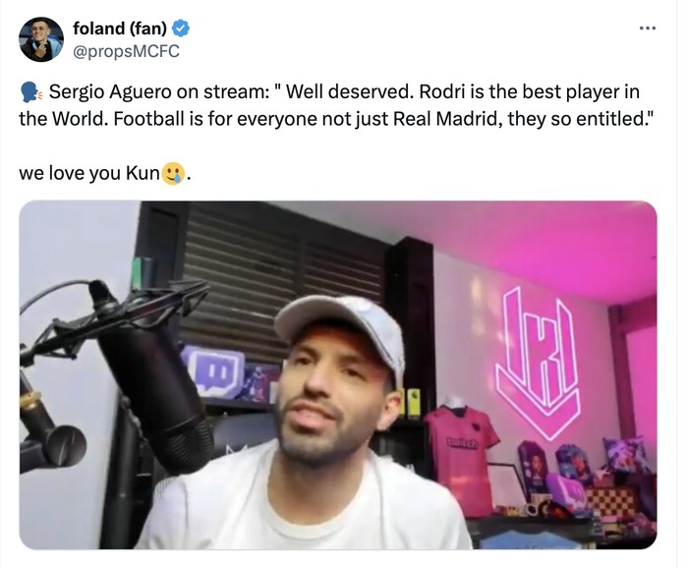Image resolution: width=688 pixels, height=568 pixels.
Task: Click the blue verified checkmark badge
Action: pos(180,28)
